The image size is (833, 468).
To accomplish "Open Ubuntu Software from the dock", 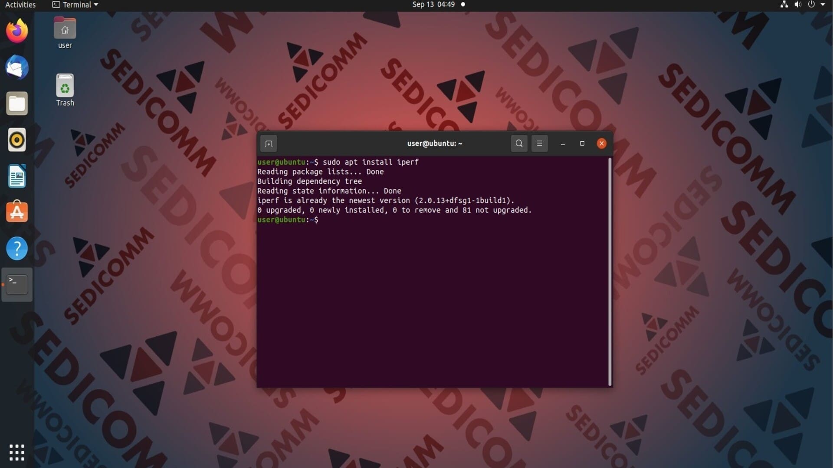I will (17, 212).
